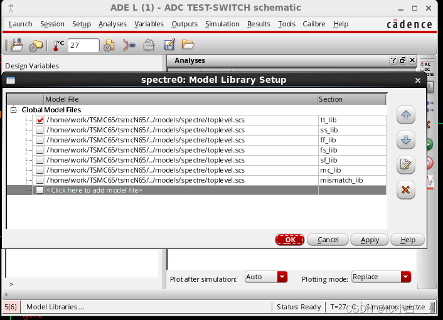The height and width of the screenshot is (320, 443).
Task: Click the Cancel button
Action: coord(328,240)
